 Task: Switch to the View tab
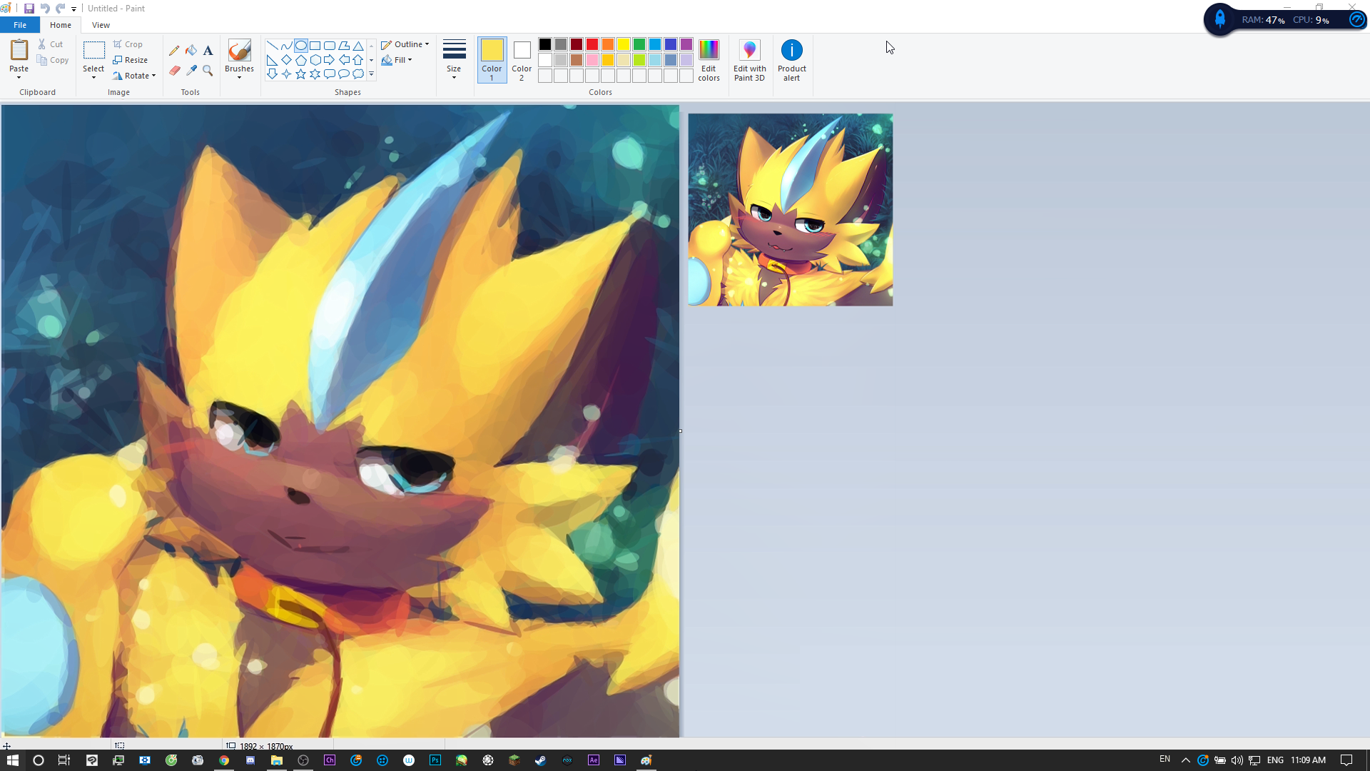point(101,25)
